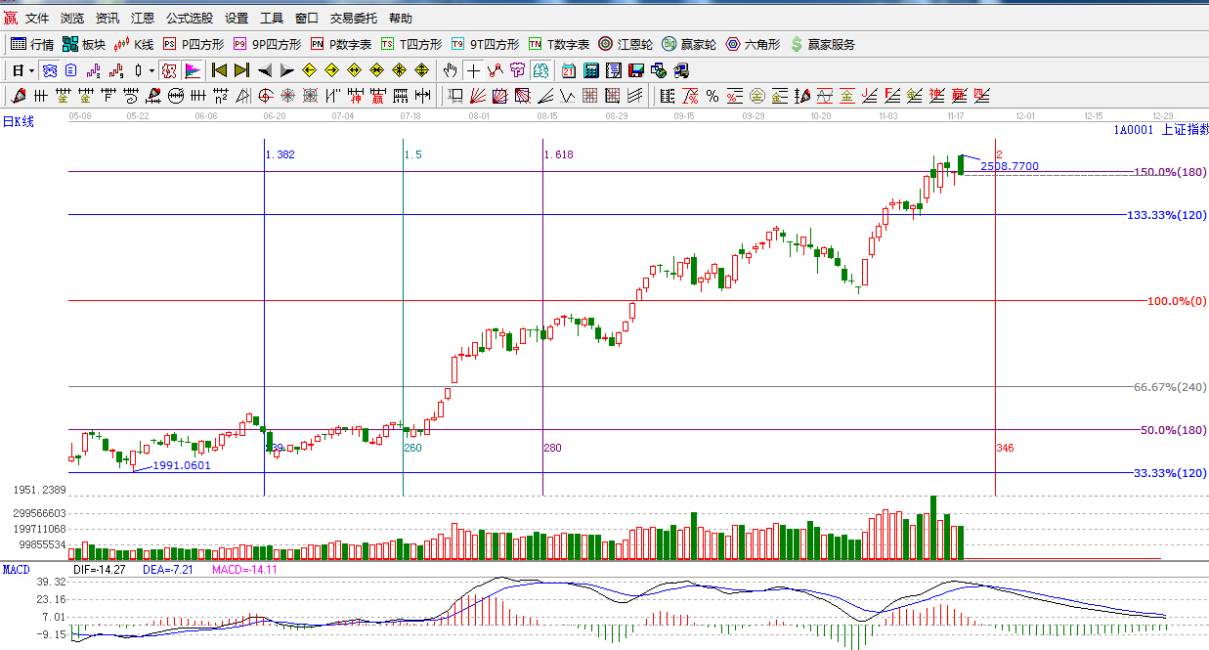1209x650 pixels.
Task: Click the 赢家服务 dollar sign button
Action: coord(822,44)
